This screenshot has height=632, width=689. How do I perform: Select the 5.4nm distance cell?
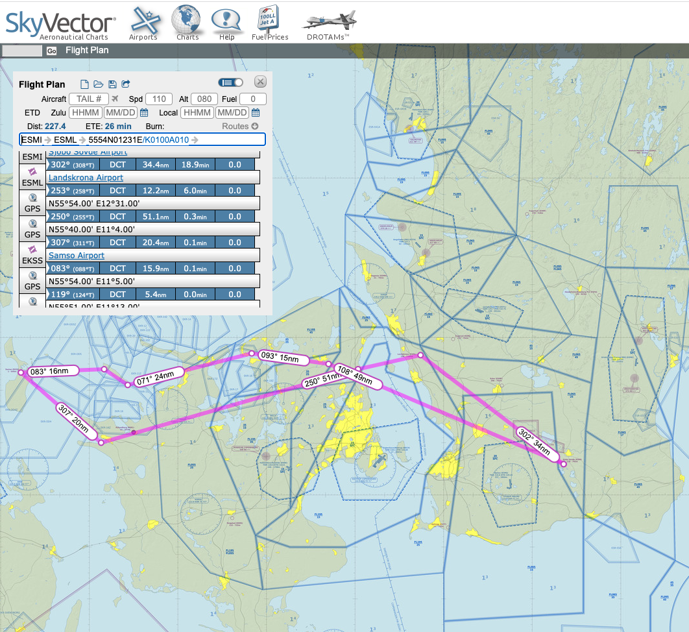click(156, 295)
